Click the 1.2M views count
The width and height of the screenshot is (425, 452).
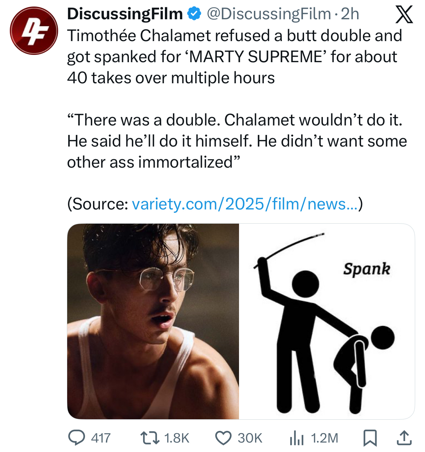tap(325, 438)
